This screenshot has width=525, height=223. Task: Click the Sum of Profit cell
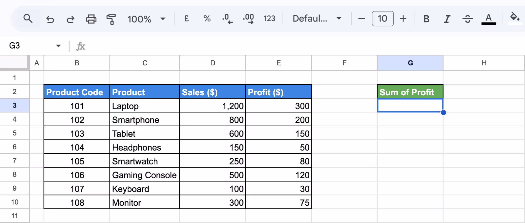pos(410,92)
